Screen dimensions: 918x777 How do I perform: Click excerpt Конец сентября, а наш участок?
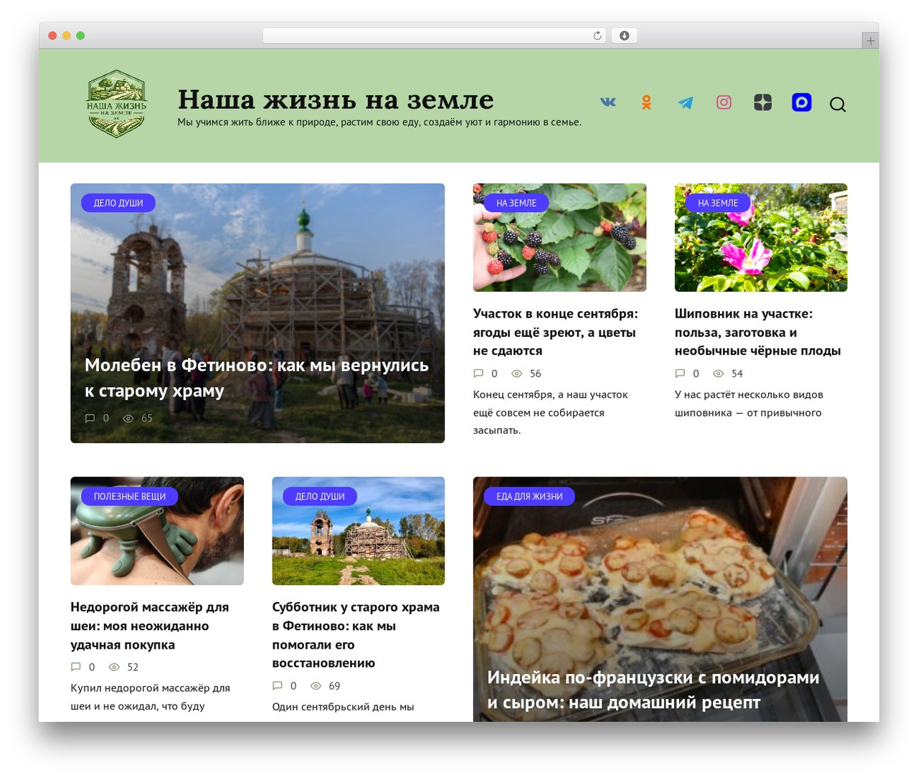550,412
